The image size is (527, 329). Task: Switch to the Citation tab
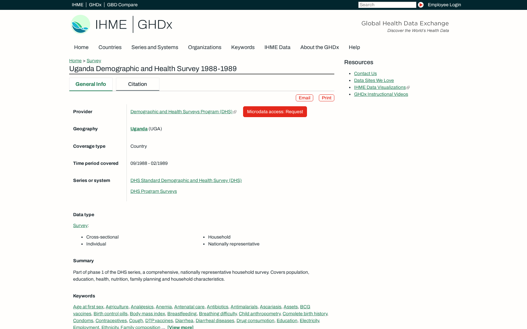(138, 84)
